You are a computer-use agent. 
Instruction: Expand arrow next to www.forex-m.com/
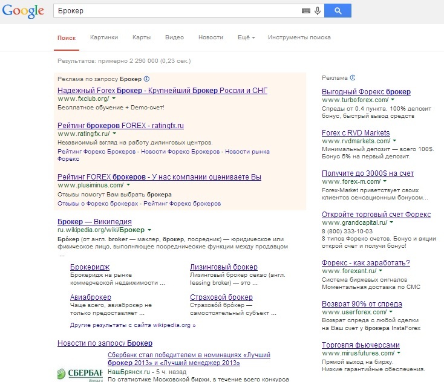point(385,181)
